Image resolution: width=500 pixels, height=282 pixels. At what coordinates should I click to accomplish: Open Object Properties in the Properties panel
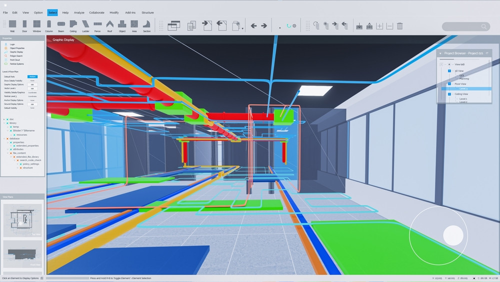tap(17, 48)
